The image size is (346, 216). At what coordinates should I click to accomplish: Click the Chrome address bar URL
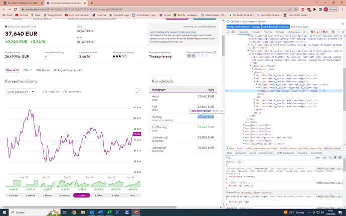[x=74, y=9]
